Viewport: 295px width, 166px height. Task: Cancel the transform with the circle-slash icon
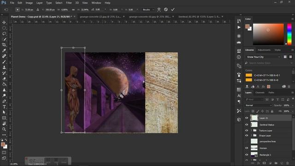coord(166,9)
